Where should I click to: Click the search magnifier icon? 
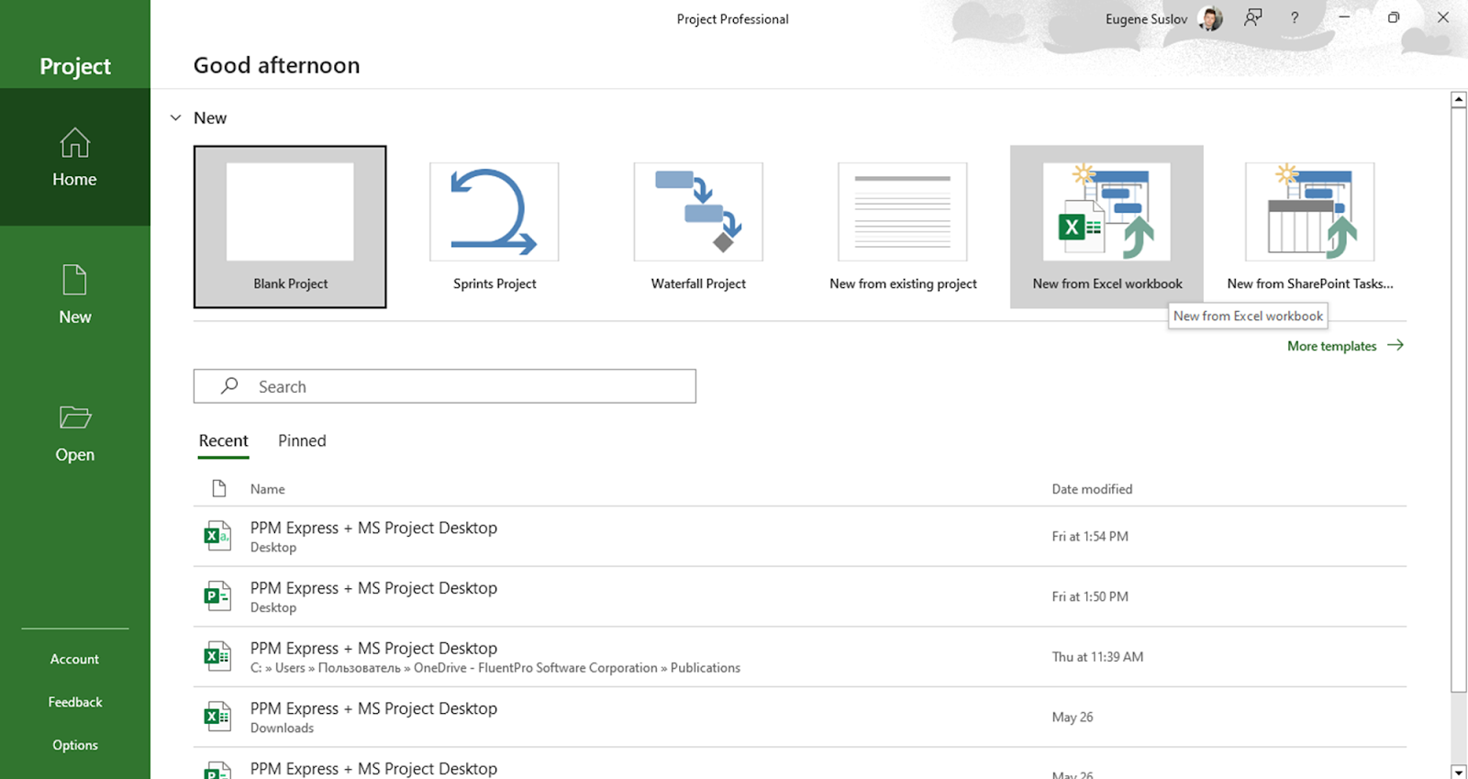229,386
